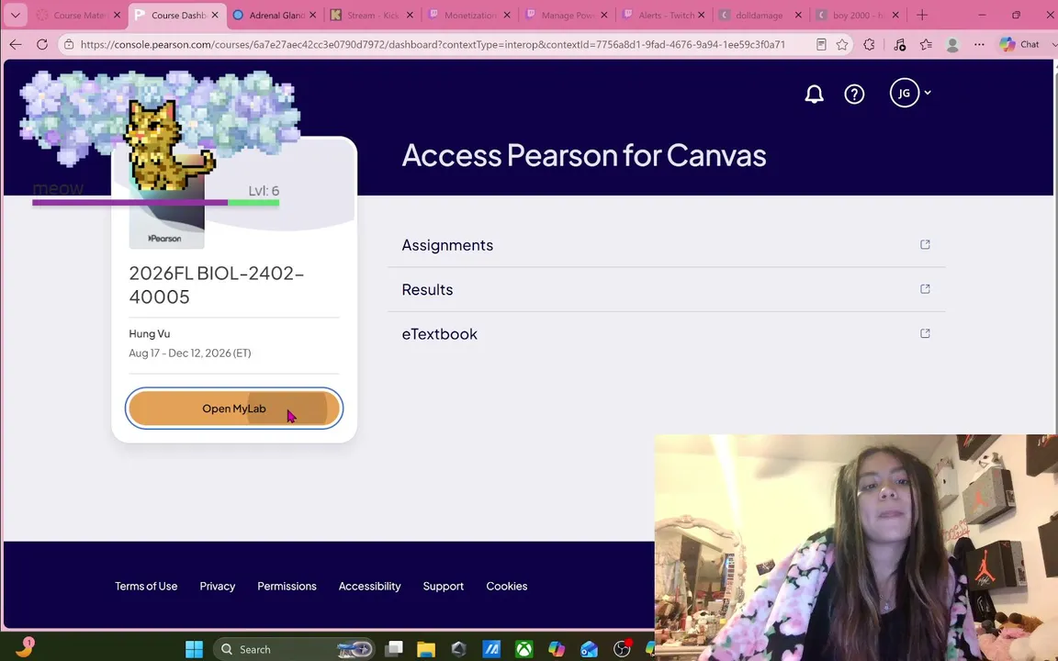This screenshot has width=1058, height=661.
Task: Open the JG account avatar
Action: 904,93
